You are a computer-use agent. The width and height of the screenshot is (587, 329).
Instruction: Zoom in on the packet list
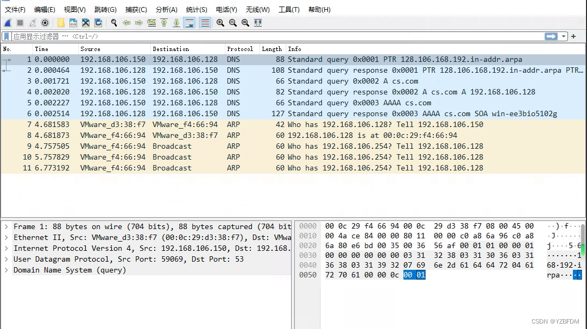(x=220, y=22)
